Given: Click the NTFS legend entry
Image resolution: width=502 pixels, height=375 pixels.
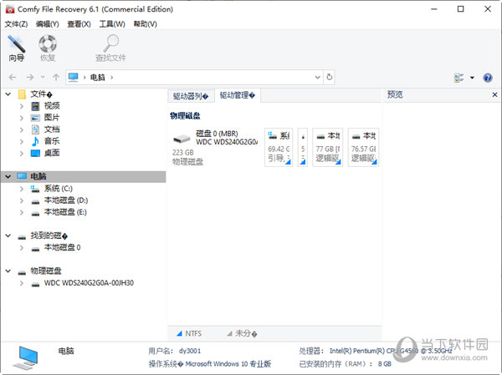Looking at the screenshot, I should (x=189, y=334).
